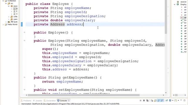Select the Hello World project
Screen dimensions: 188x105
[x=11, y=24]
